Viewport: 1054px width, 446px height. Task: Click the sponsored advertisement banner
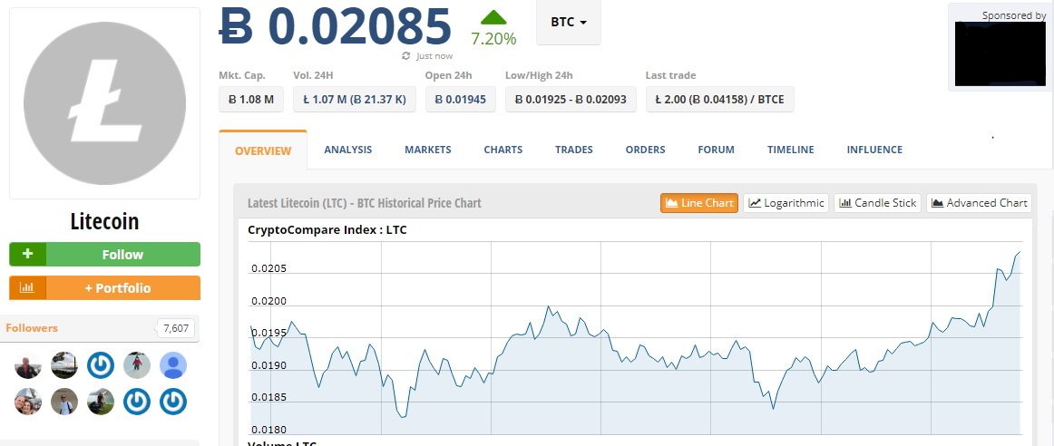pyautogui.click(x=1000, y=53)
